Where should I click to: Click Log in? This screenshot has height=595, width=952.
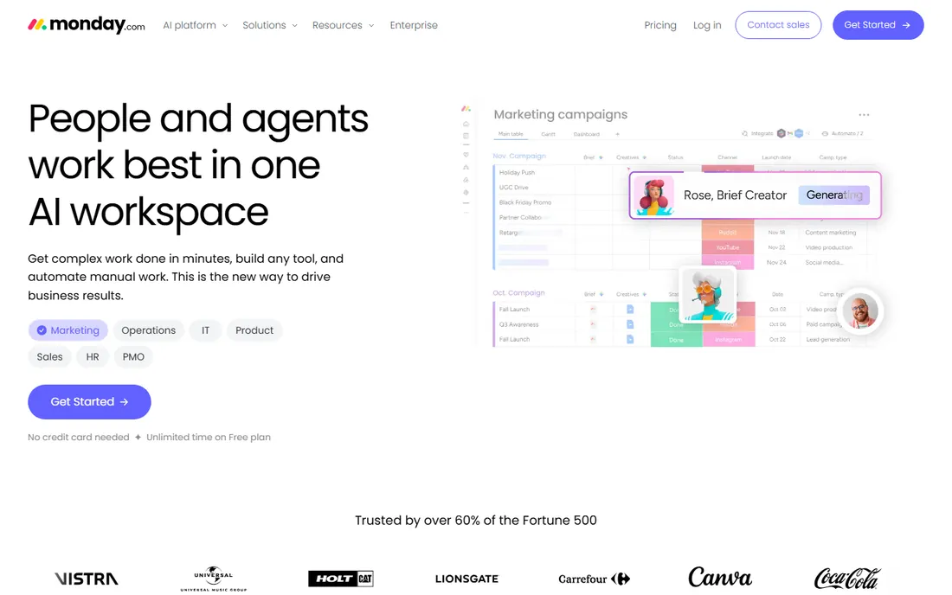point(707,25)
